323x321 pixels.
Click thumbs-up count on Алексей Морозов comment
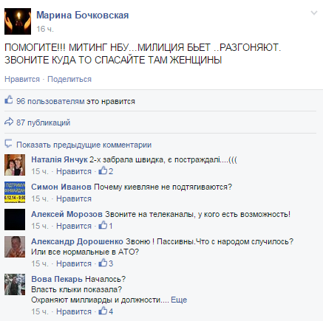106,226
